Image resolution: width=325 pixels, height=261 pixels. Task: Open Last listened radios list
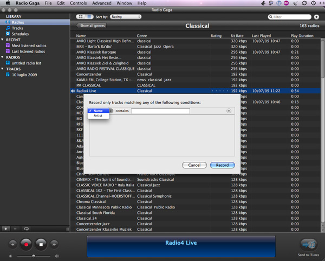click(28, 51)
